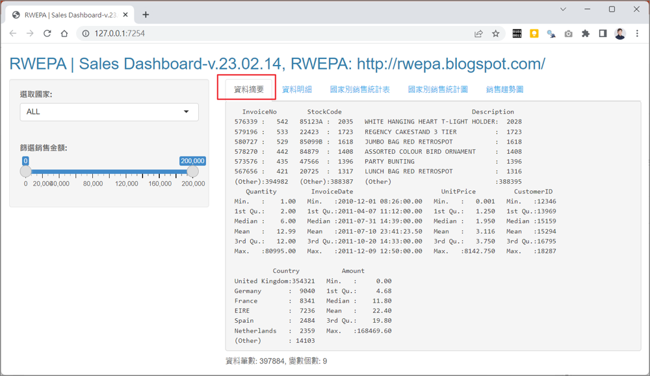The image size is (650, 376).
Task: Click the share page icon
Action: (479, 34)
